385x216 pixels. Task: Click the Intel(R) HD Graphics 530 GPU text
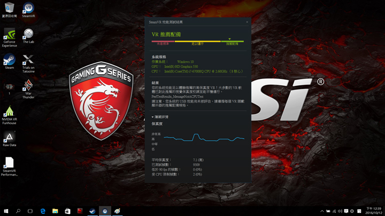181,67
